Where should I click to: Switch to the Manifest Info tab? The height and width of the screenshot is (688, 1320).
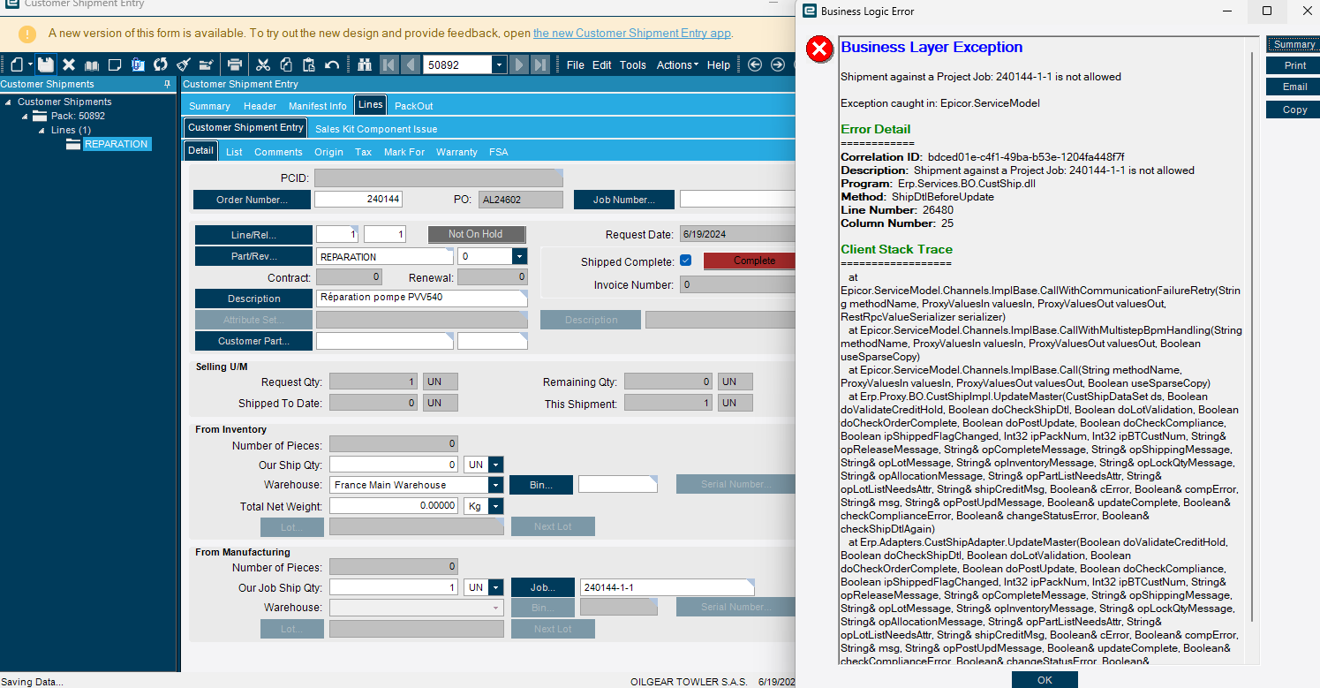click(318, 106)
